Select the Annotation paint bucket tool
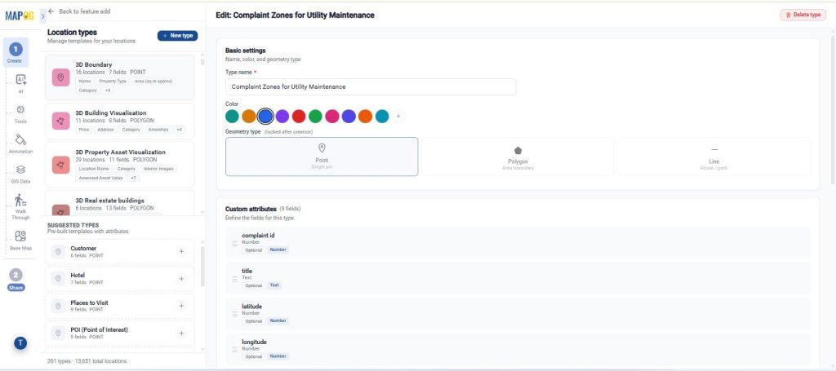The height and width of the screenshot is (371, 836). (20, 143)
